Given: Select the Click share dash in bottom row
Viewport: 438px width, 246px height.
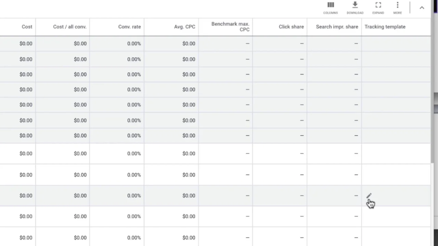Looking at the screenshot, I should [301, 237].
